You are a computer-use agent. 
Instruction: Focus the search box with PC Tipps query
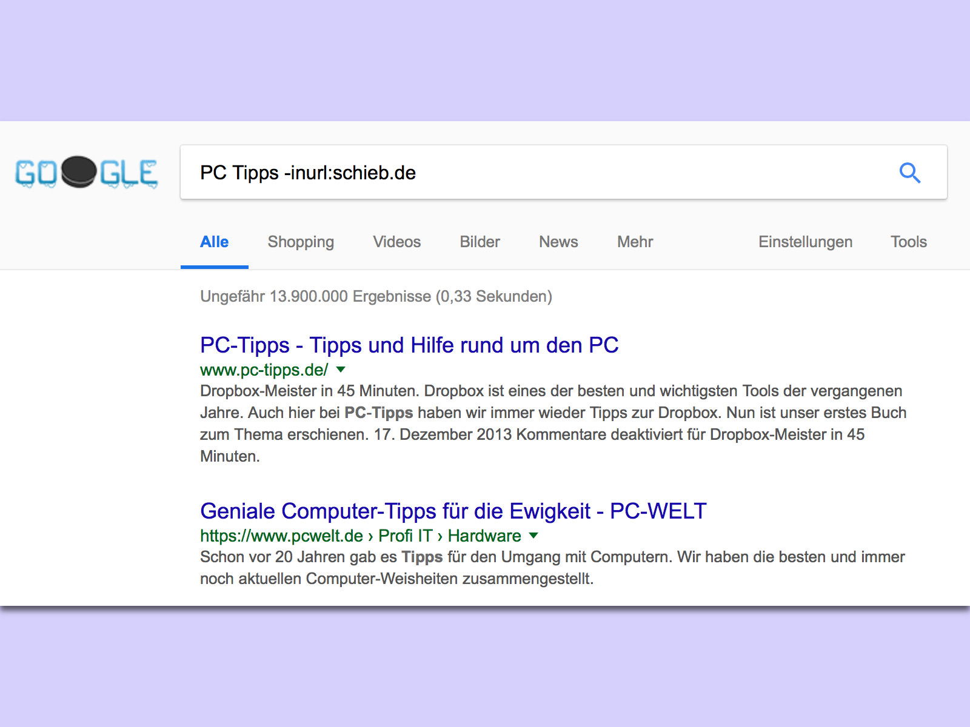pos(564,172)
